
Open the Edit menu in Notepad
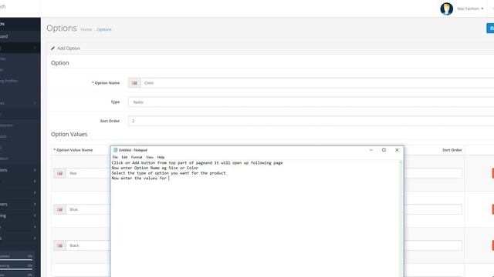click(x=124, y=157)
